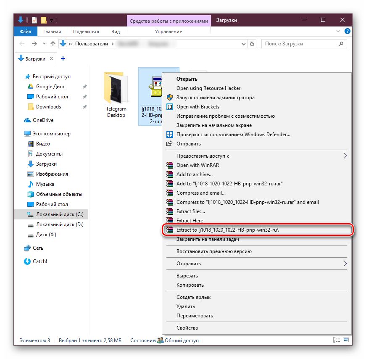366x359 pixels.
Task: Click the WinRAR icon beside Extract Here
Action: coord(170,221)
